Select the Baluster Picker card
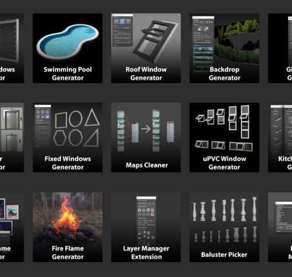Image resolution: width=292 pixels, height=277 pixels. (224, 227)
